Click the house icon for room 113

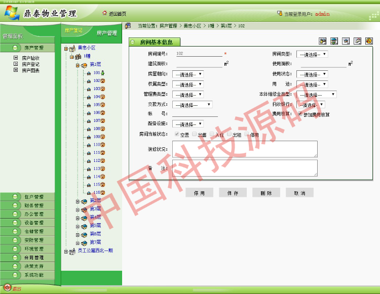(89, 169)
